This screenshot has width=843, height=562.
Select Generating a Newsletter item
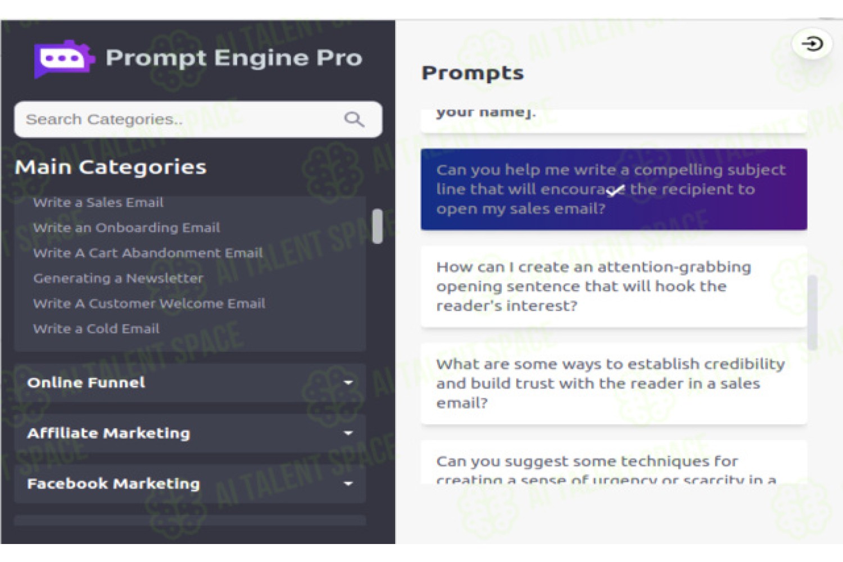pyautogui.click(x=118, y=278)
